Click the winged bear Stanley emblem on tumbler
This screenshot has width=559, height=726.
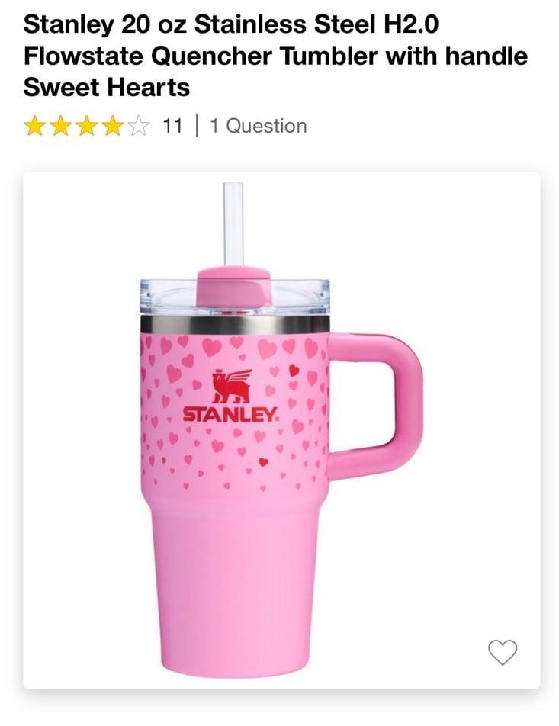coord(232,386)
